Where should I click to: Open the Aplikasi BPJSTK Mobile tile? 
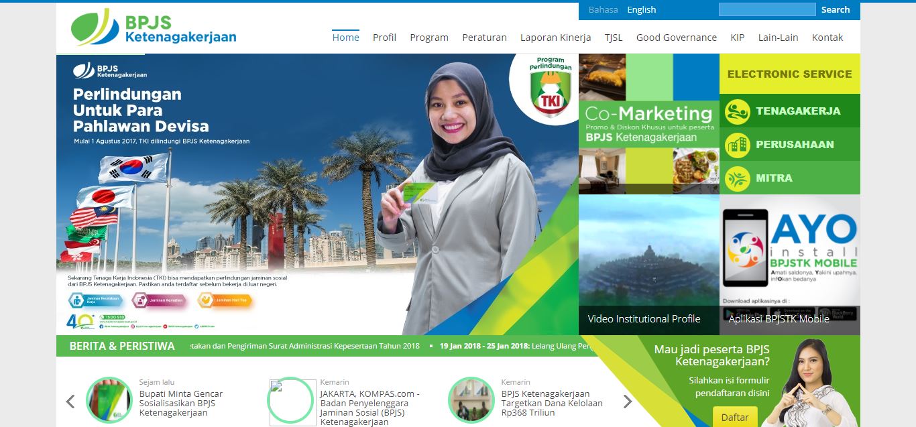click(x=790, y=265)
